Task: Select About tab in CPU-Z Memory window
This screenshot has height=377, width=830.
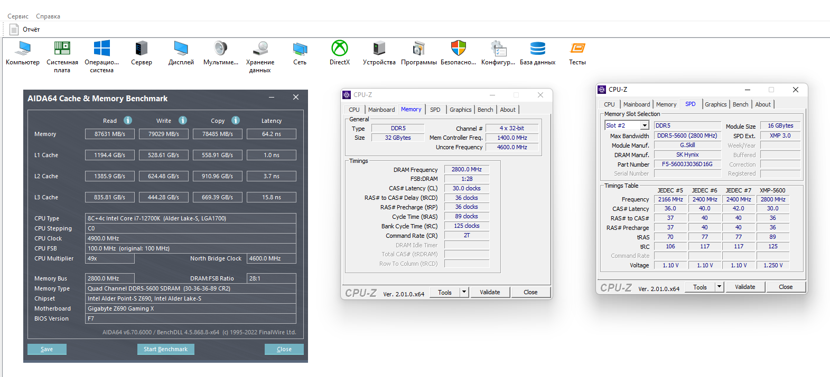Action: pyautogui.click(x=508, y=110)
